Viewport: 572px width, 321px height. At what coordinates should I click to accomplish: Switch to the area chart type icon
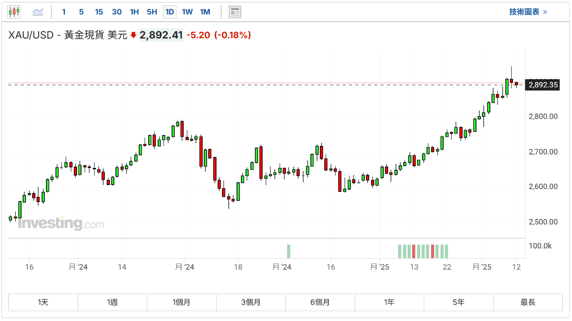point(38,12)
